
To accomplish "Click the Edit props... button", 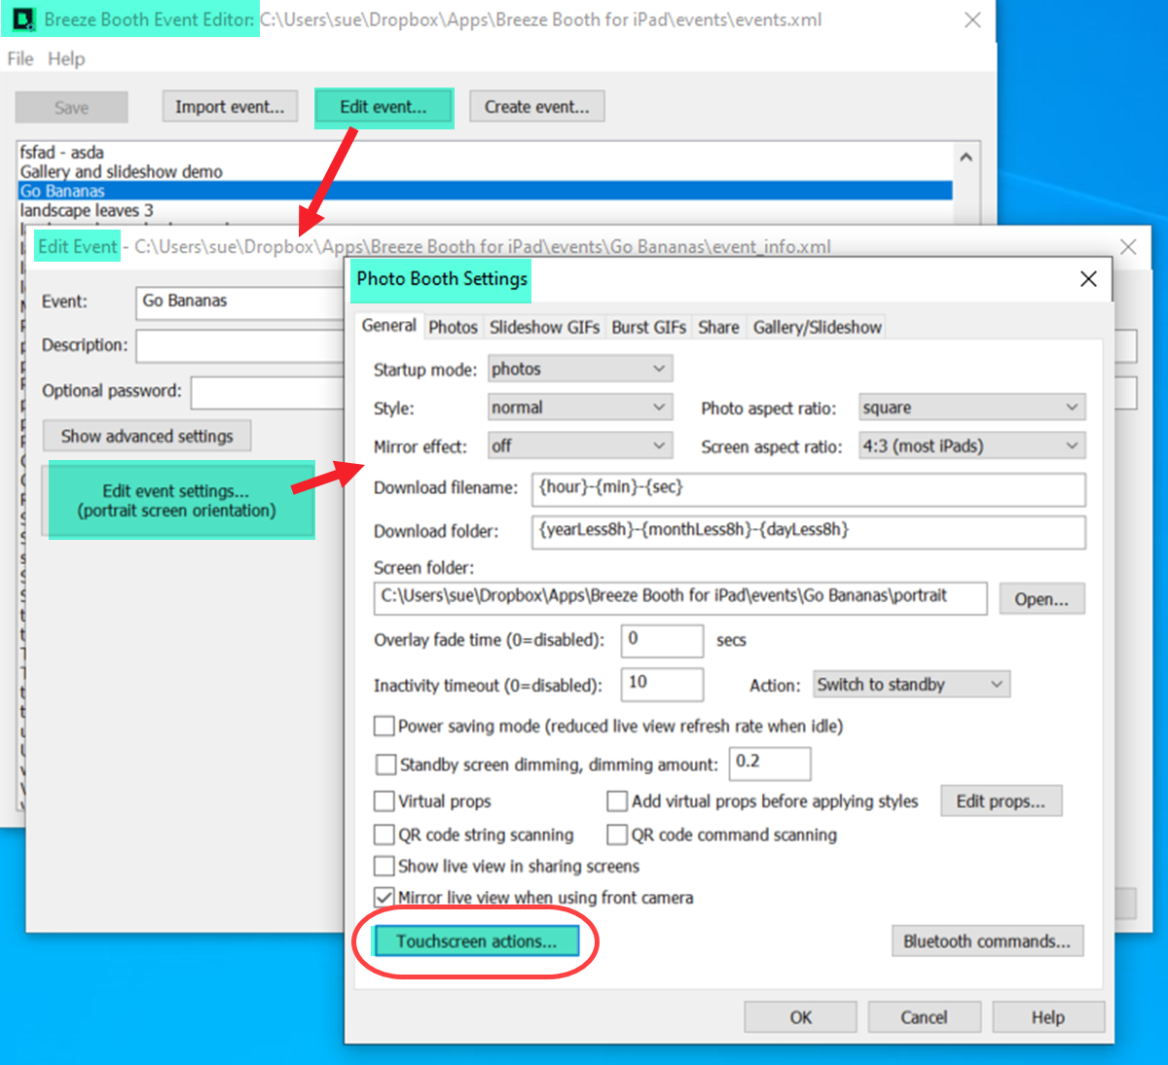I will [1001, 801].
